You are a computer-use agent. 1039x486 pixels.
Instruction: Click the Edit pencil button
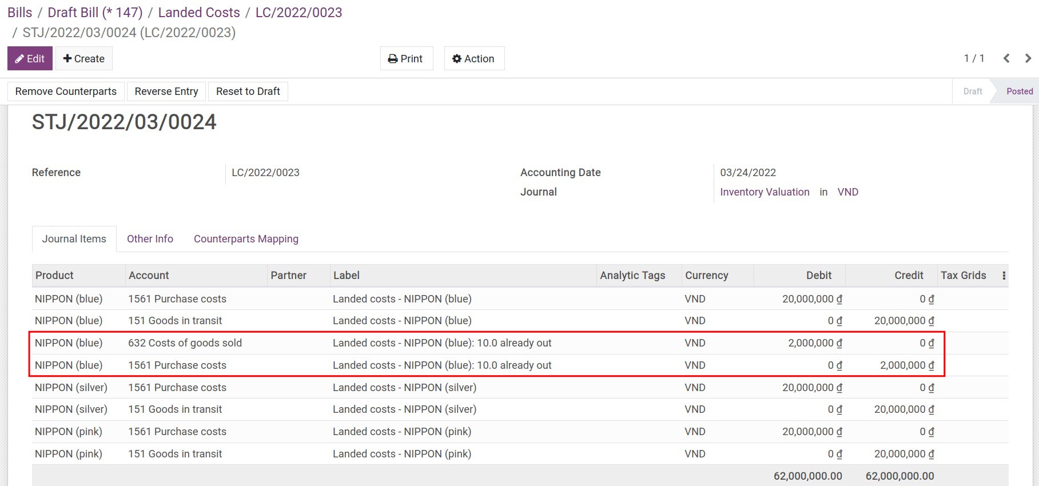30,58
